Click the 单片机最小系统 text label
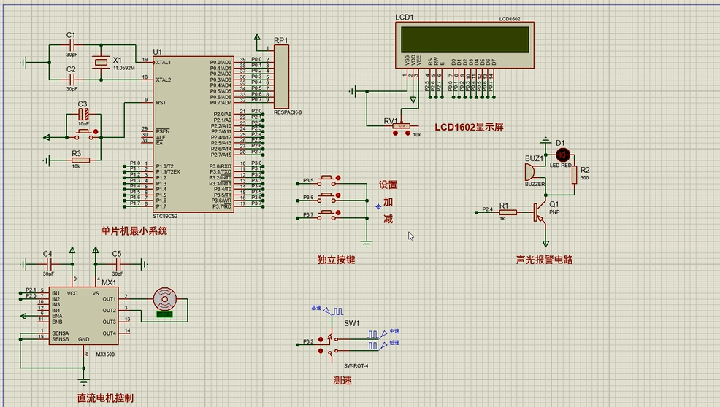 (134, 231)
